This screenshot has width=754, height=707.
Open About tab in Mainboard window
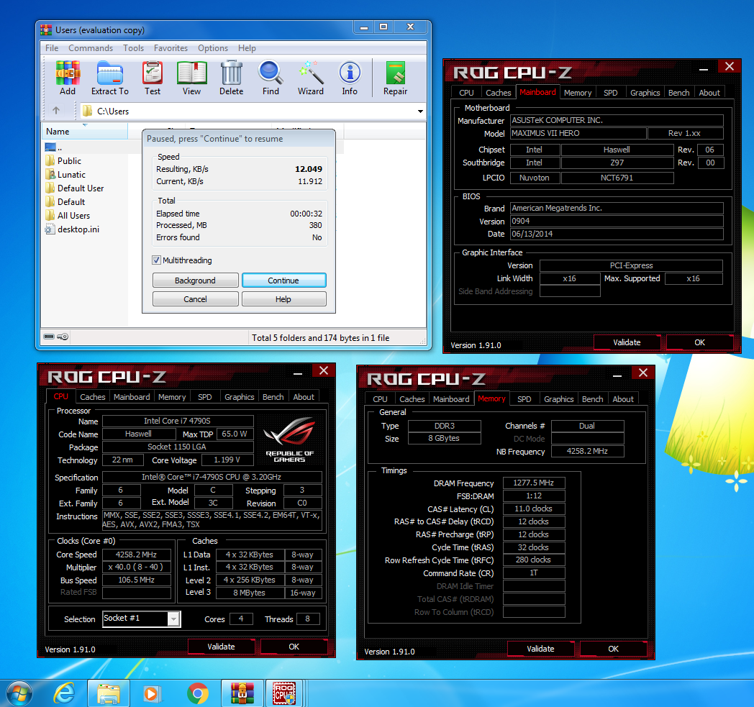709,93
